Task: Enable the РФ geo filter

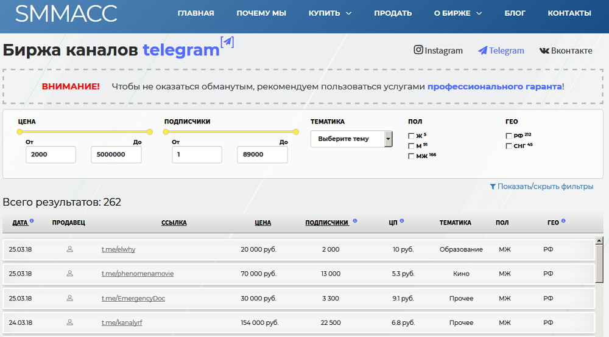Action: [509, 136]
